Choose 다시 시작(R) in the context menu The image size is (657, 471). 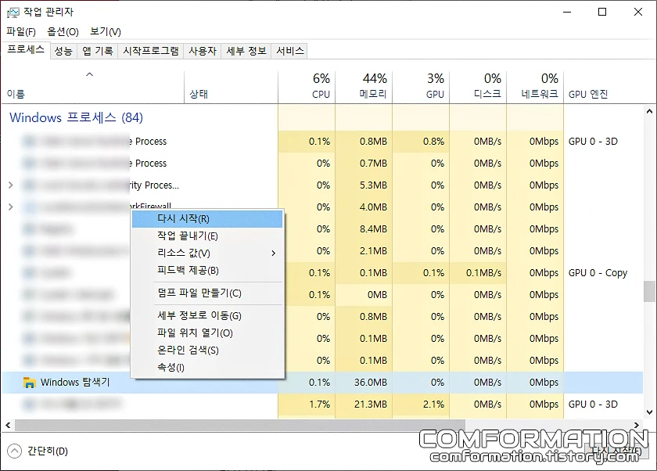click(x=207, y=219)
